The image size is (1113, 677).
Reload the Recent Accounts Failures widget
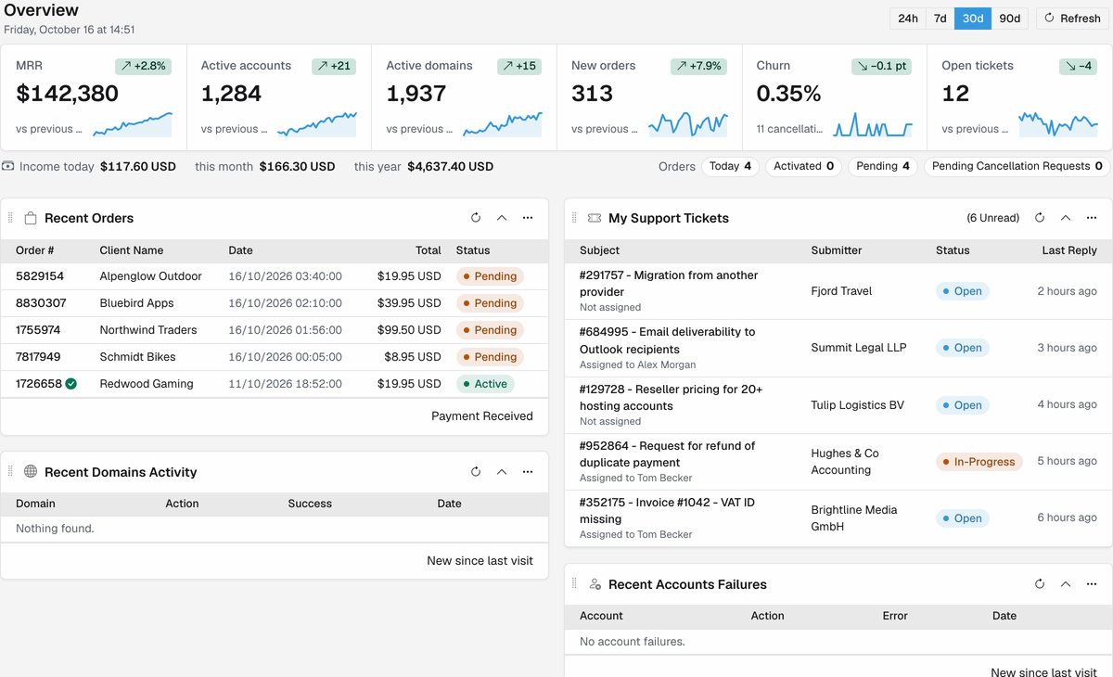(1040, 584)
